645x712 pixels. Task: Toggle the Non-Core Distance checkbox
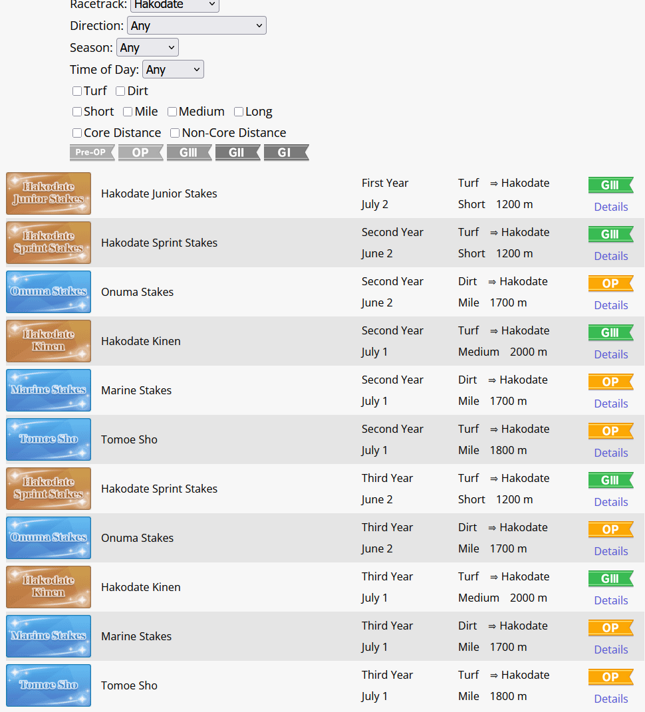pyautogui.click(x=175, y=133)
